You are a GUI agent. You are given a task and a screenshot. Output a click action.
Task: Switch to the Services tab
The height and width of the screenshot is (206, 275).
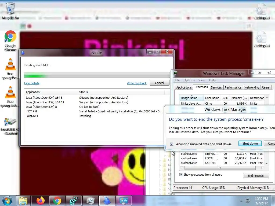tap(216, 87)
